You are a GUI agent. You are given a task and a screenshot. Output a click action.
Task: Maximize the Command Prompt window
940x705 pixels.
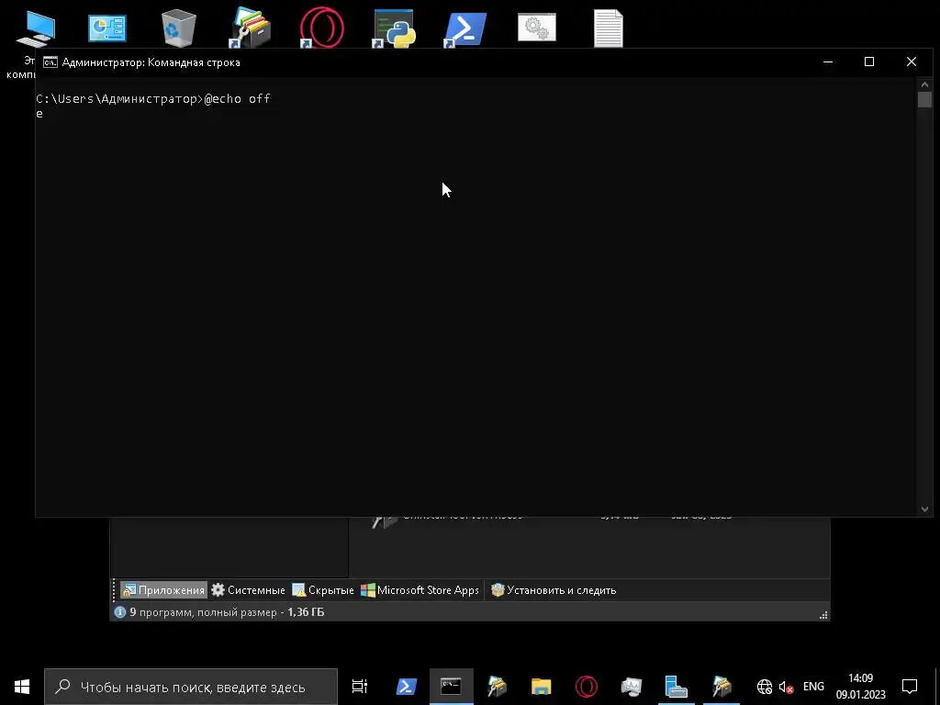click(869, 62)
